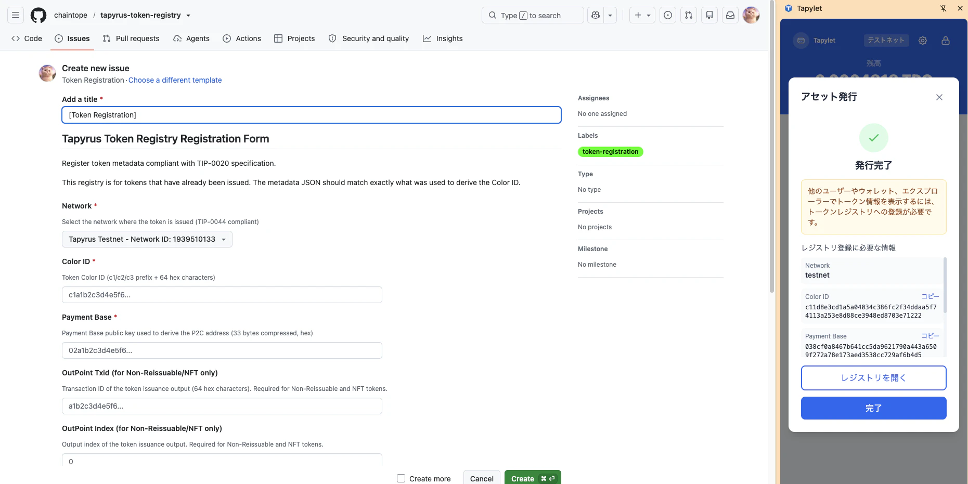Copy the Payment Base value
The width and height of the screenshot is (968, 484).
(930, 336)
